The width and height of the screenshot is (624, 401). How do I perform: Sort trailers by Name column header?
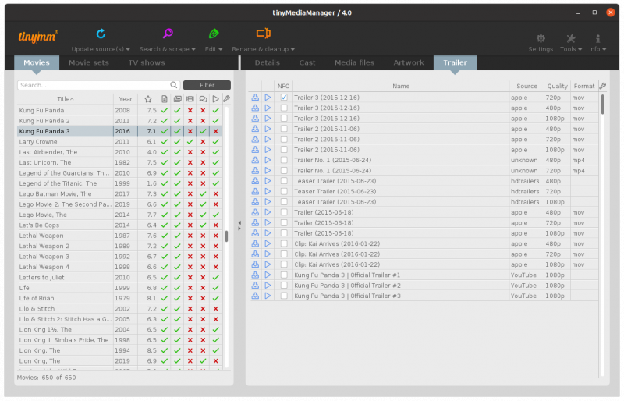(401, 86)
